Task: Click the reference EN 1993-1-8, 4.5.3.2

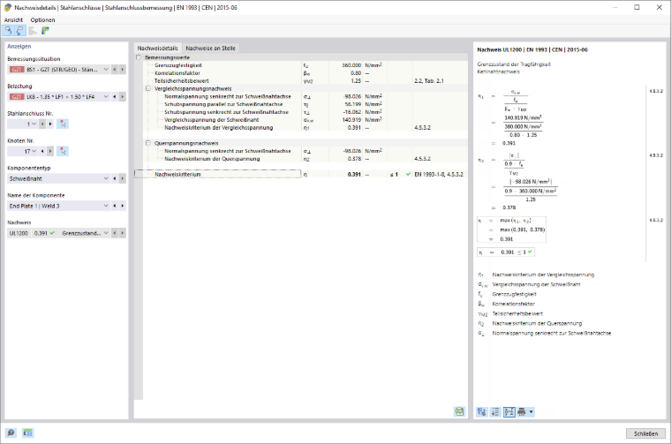Action: coord(439,175)
